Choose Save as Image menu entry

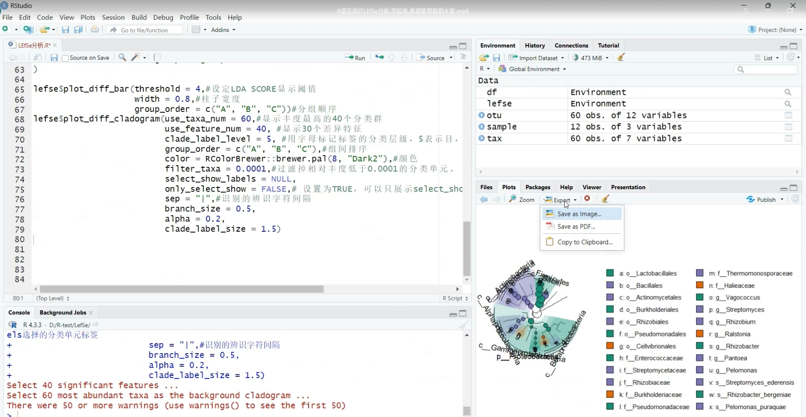pos(582,214)
